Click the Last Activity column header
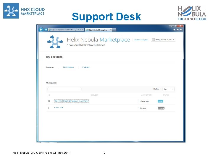 [x=146, y=95]
